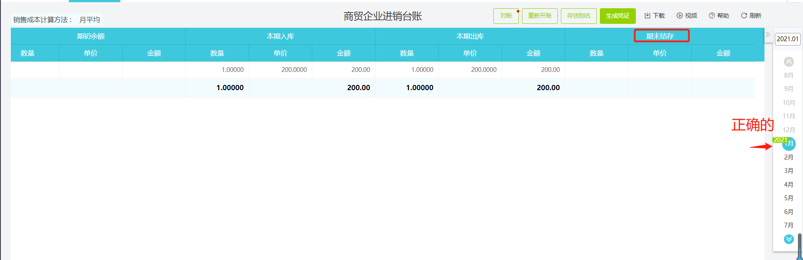Select 4月 in the month list
The image size is (803, 260).
coord(789,185)
